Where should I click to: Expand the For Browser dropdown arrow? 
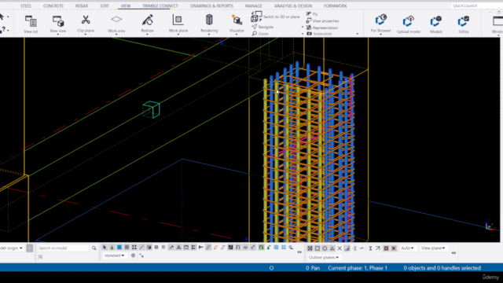point(380,34)
